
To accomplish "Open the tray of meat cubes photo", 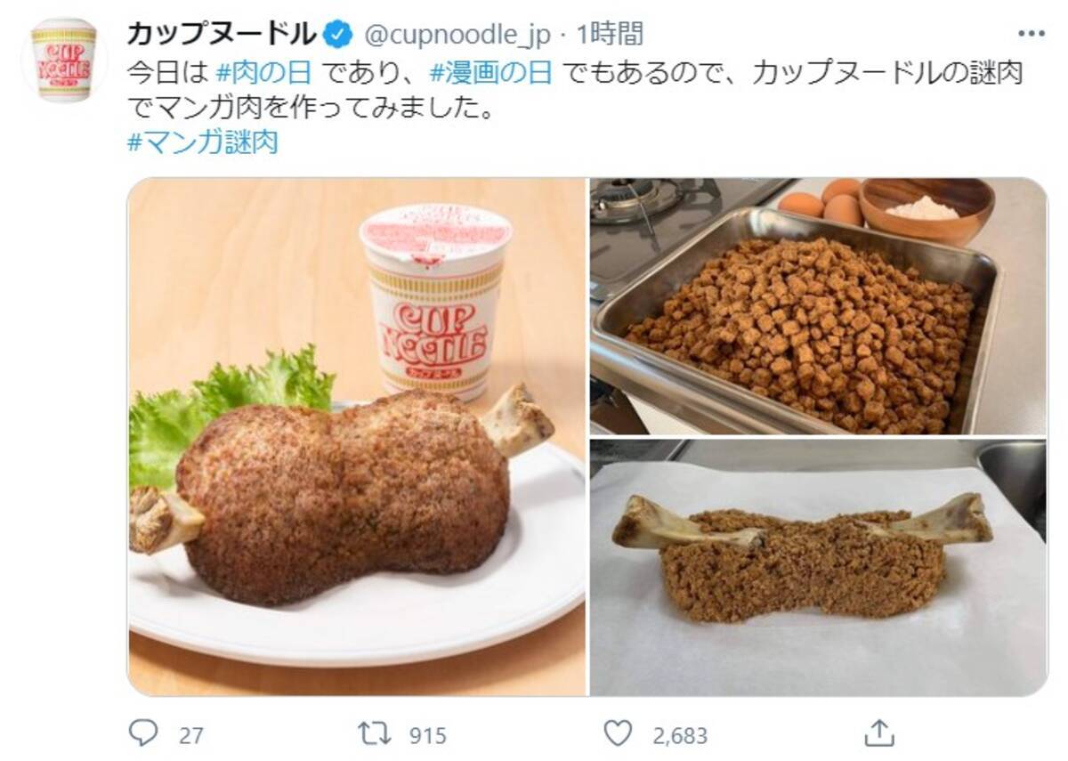I will pyautogui.click(x=818, y=306).
